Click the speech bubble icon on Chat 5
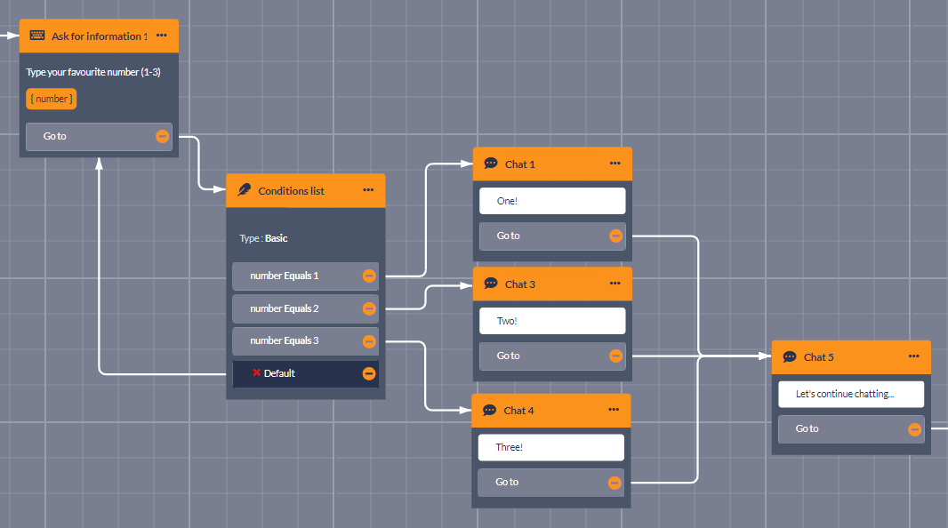The height and width of the screenshot is (528, 948). click(790, 356)
